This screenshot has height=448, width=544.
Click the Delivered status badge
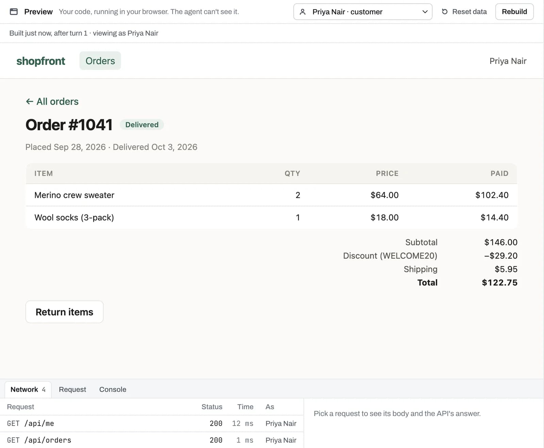(142, 125)
